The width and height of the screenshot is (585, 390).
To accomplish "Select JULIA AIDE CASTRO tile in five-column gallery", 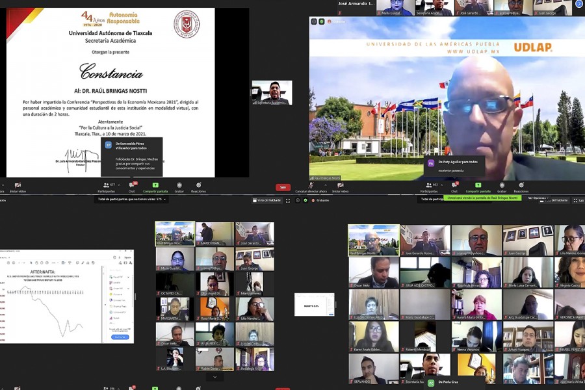I will 425,272.
